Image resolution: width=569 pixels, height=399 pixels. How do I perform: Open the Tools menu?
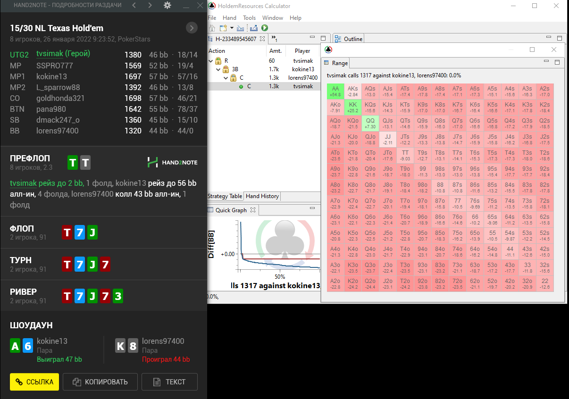(249, 18)
